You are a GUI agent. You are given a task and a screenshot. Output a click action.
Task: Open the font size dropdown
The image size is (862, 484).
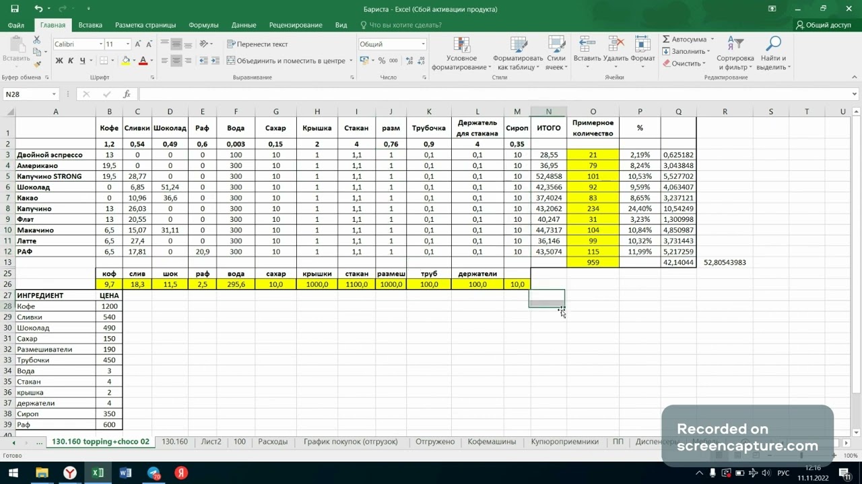127,44
